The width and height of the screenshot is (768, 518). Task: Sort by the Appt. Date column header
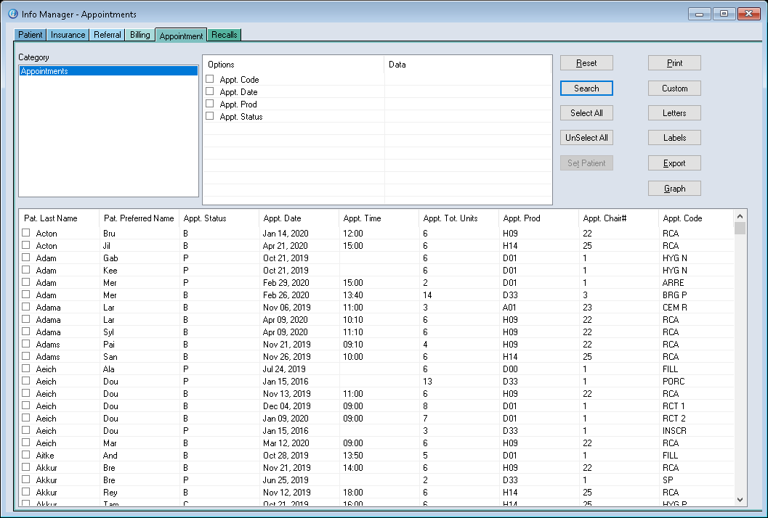[x=283, y=218]
